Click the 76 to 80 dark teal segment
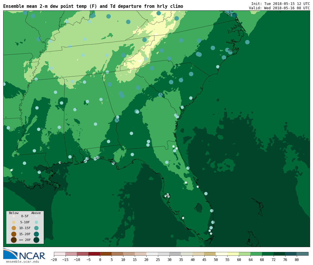The image size is (313, 265). (291, 254)
